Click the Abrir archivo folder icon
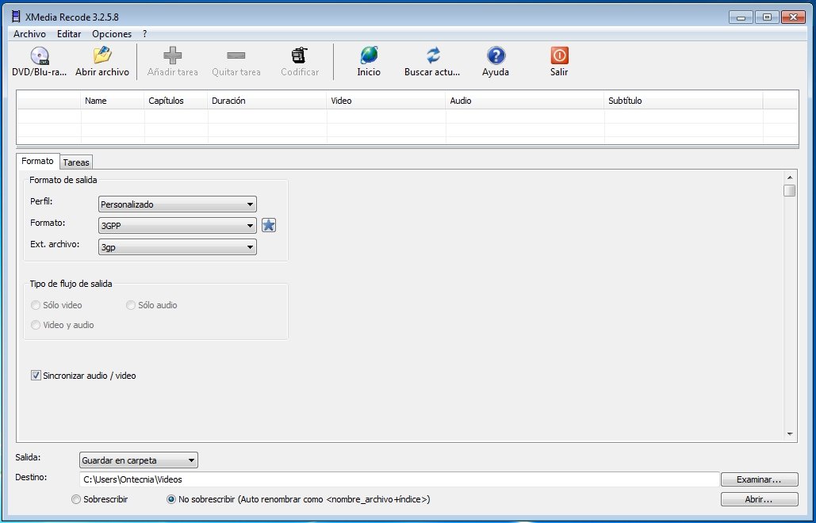The height and width of the screenshot is (523, 816). pos(102,55)
